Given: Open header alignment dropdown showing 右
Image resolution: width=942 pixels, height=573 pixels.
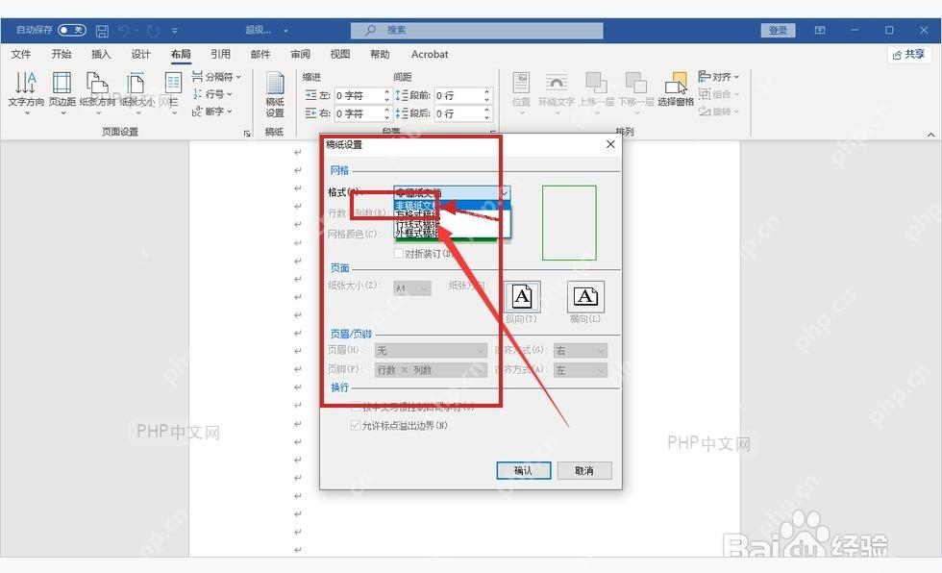Looking at the screenshot, I should pos(581,350).
